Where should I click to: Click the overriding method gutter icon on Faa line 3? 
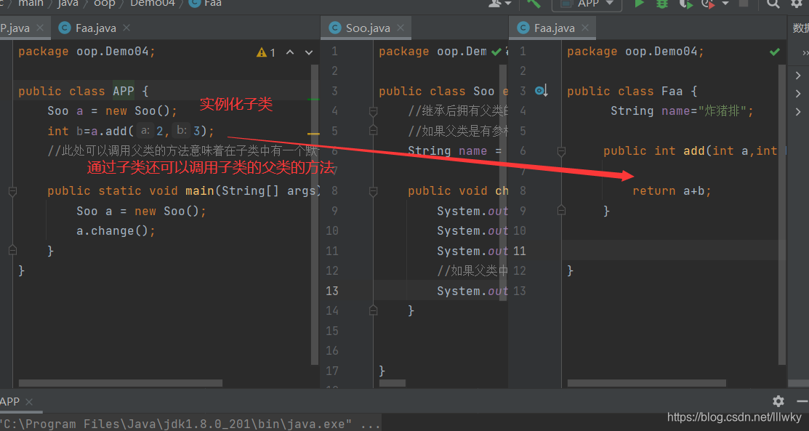541,92
